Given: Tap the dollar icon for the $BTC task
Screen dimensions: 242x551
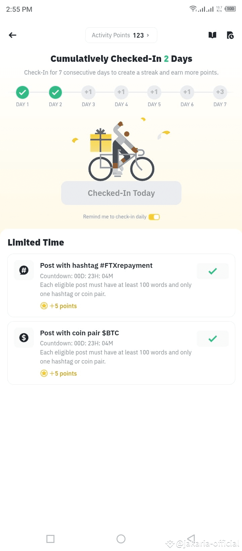Looking at the screenshot, I should point(24,338).
